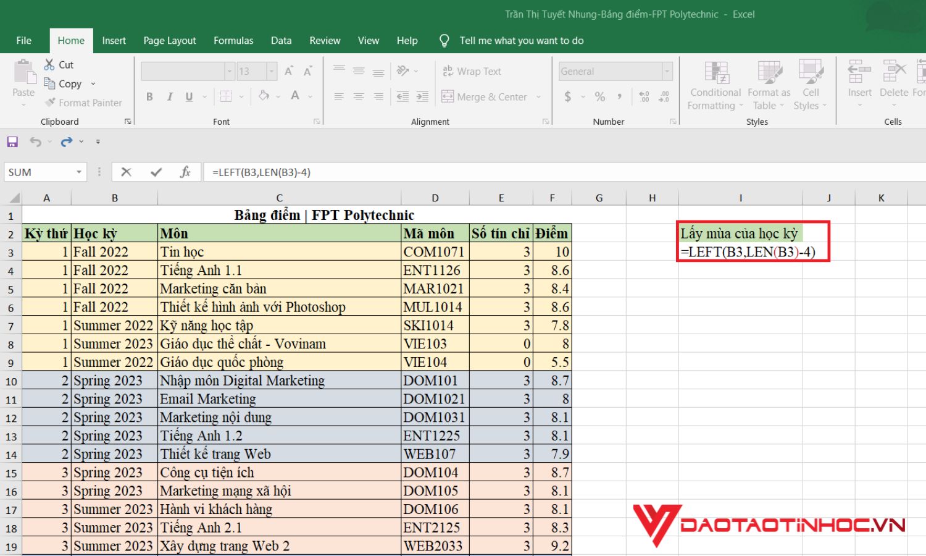Toggle Wrap Text

[x=472, y=71]
